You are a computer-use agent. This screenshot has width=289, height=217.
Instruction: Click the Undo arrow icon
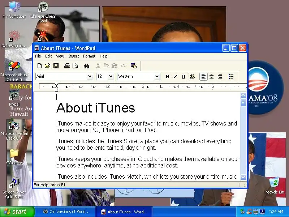pos(123,66)
